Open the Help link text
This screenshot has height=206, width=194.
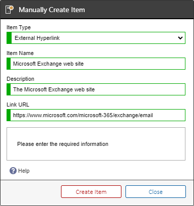tap(24, 171)
